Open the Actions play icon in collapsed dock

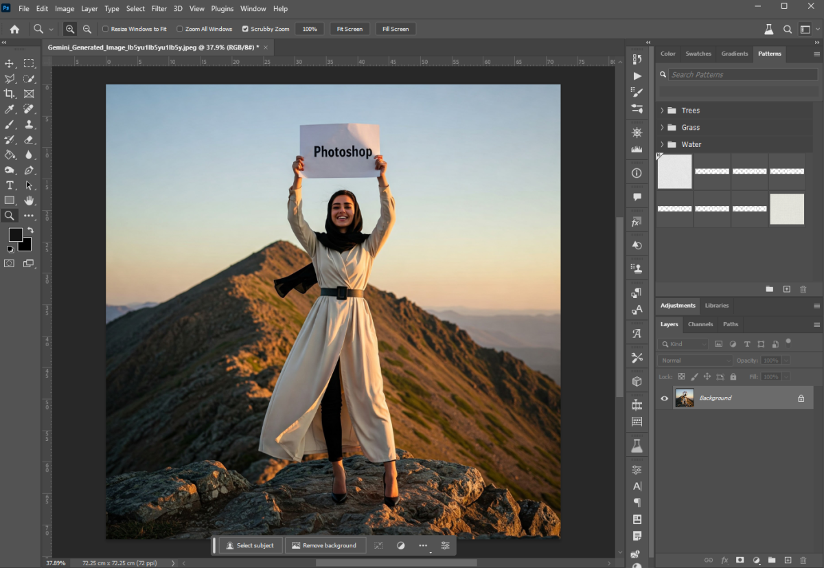click(x=637, y=76)
